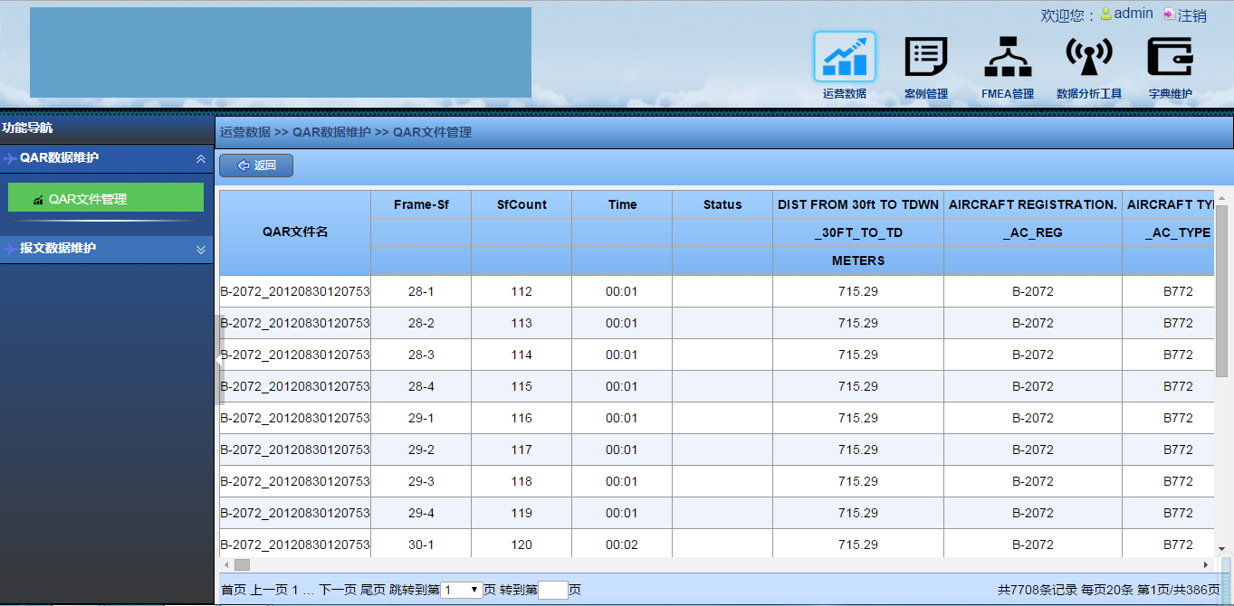The image size is (1234, 606).
Task: Click the admin user icon
Action: 1105,14
